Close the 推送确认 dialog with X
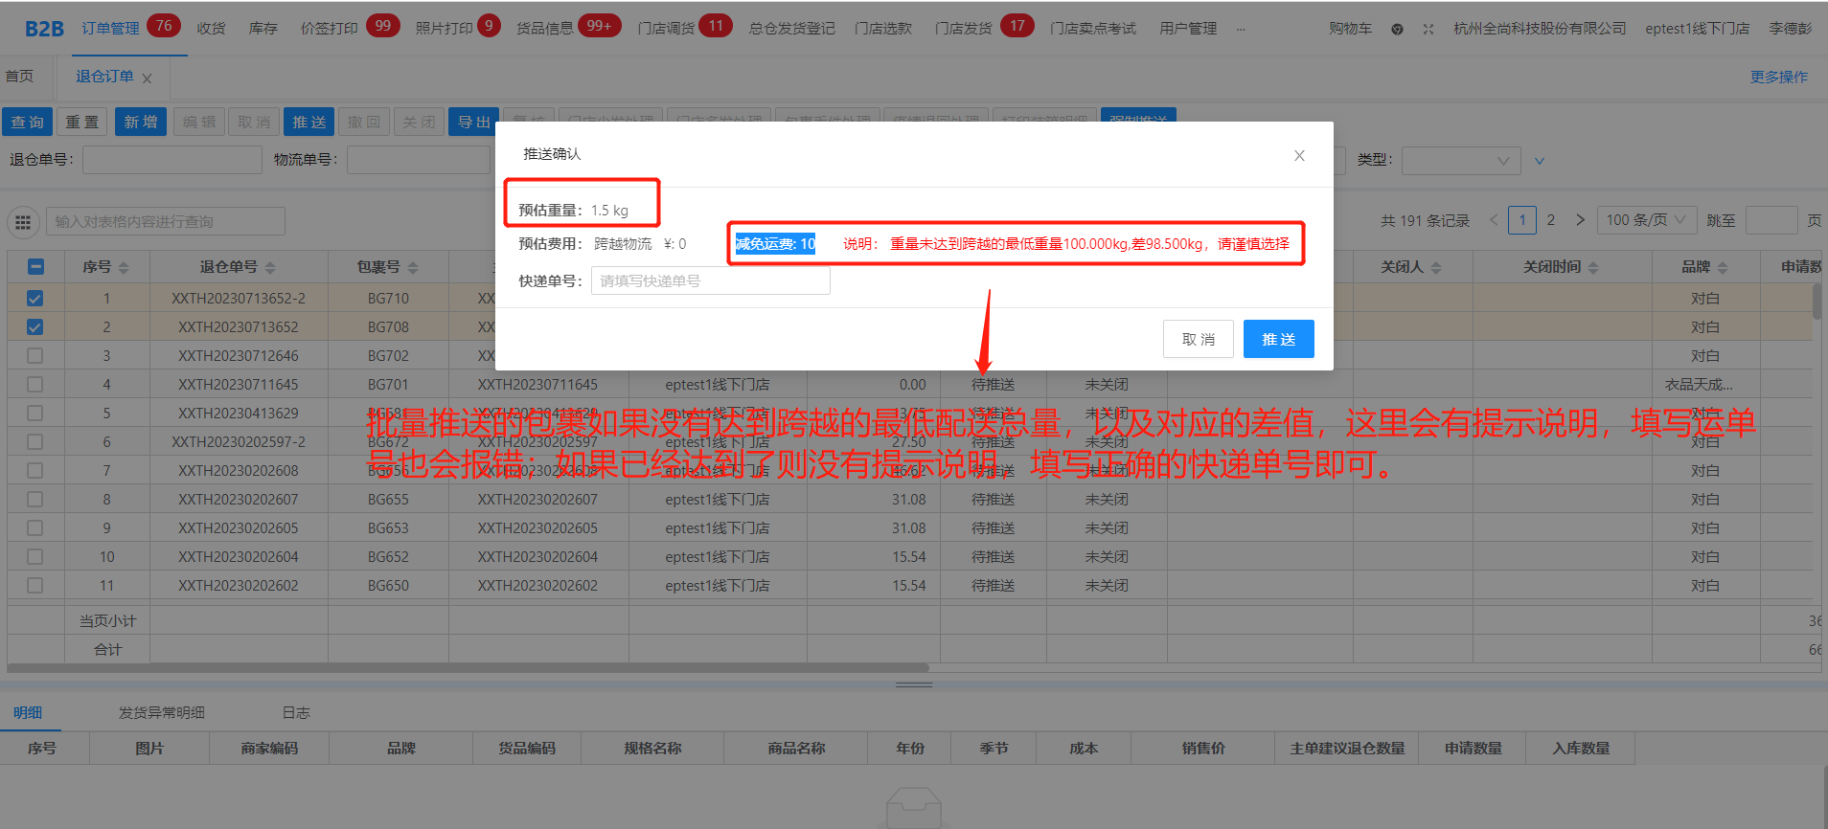 point(1299,156)
